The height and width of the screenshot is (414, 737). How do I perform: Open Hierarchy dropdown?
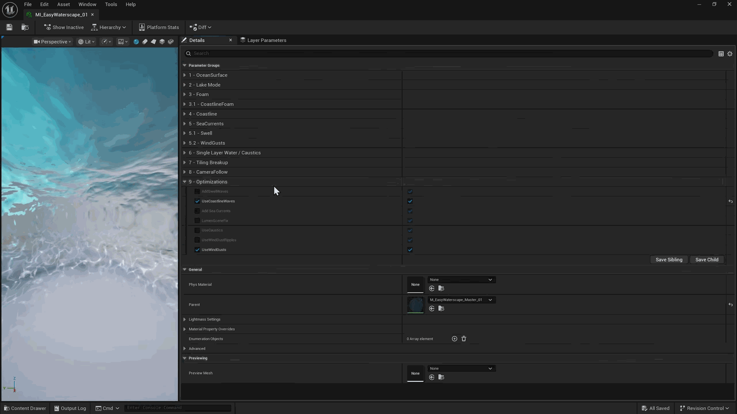click(109, 27)
